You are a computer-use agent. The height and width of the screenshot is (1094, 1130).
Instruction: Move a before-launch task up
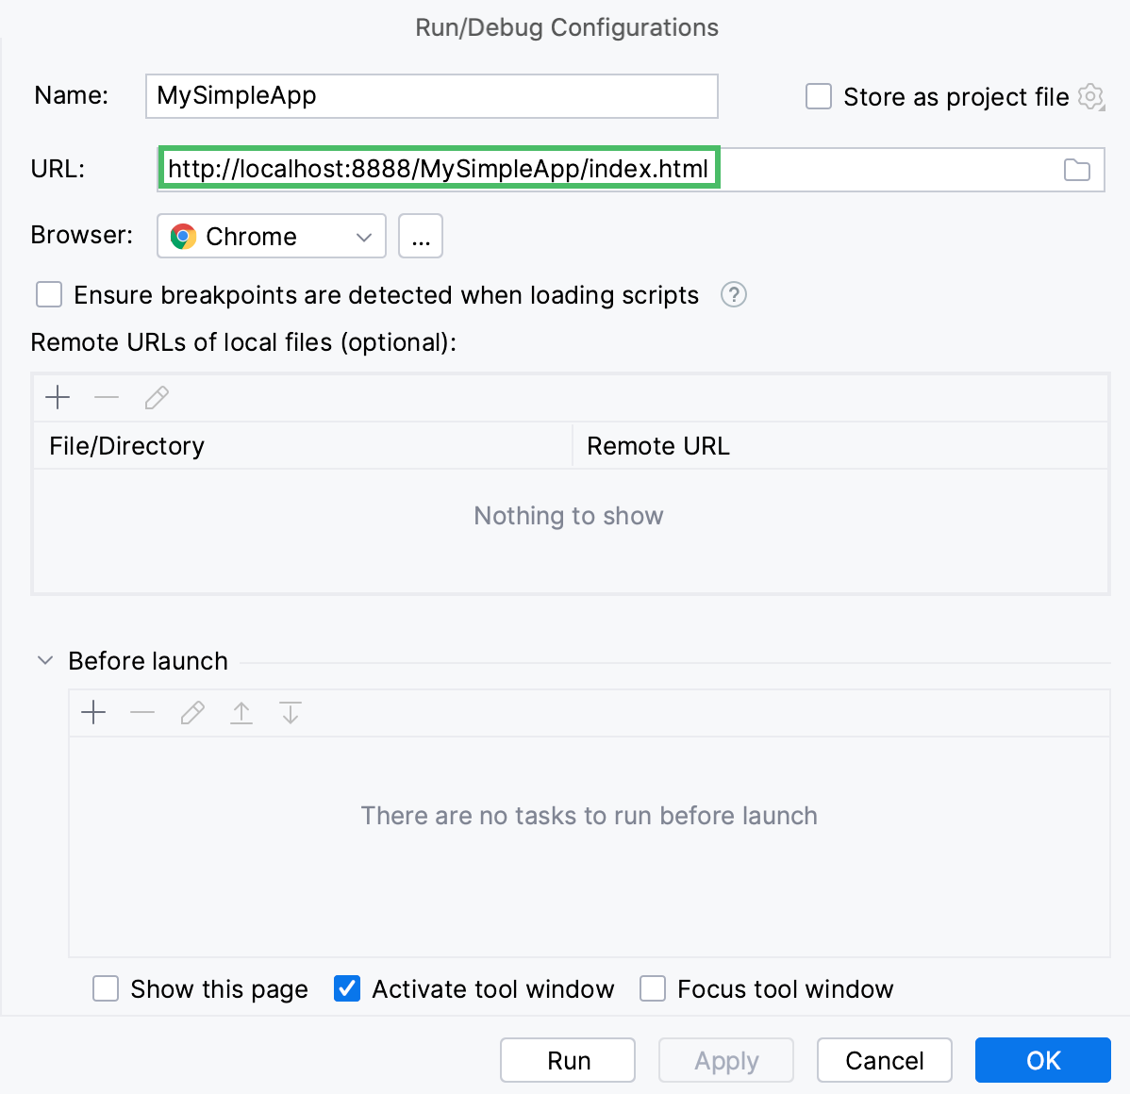coord(241,713)
